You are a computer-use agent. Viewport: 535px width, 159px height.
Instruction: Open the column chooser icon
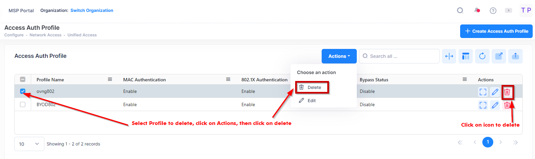[x=466, y=56]
